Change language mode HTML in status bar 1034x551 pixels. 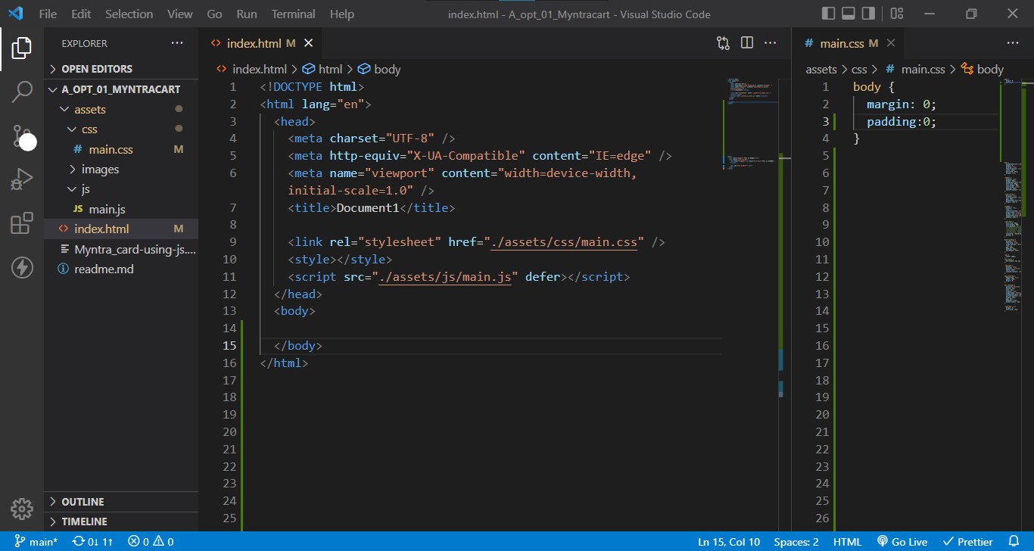coord(847,542)
